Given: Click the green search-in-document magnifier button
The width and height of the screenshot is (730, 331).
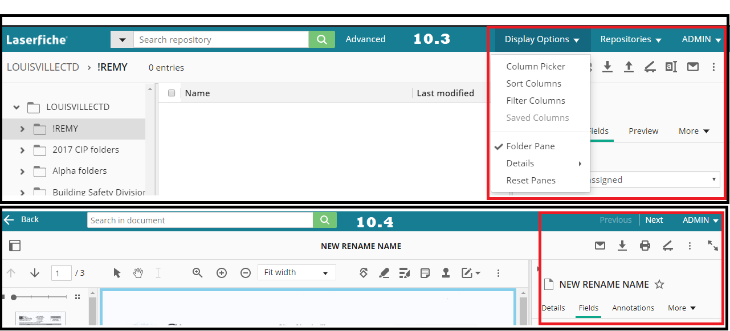Looking at the screenshot, I should (x=325, y=220).
